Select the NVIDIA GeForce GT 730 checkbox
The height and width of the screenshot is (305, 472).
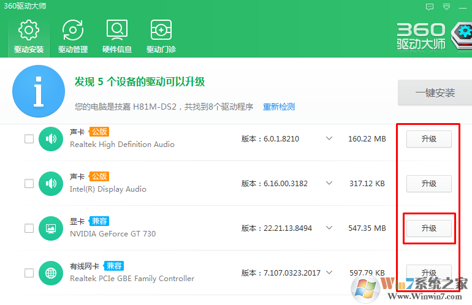29,228
